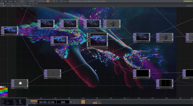
Task: Click the bypass X icon on the large central node
Action: [89, 39]
